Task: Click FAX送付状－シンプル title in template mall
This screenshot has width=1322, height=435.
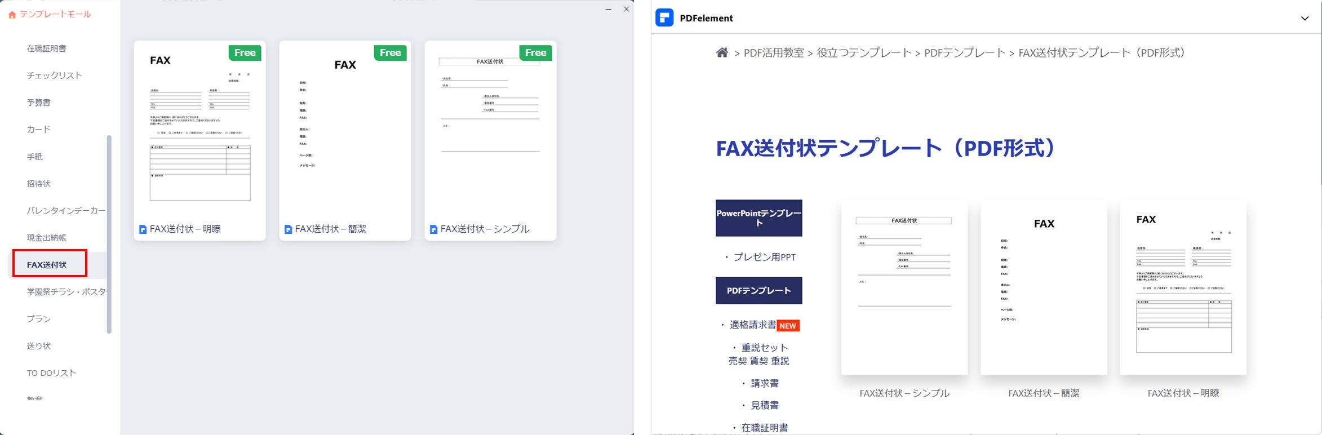Action: pos(485,229)
